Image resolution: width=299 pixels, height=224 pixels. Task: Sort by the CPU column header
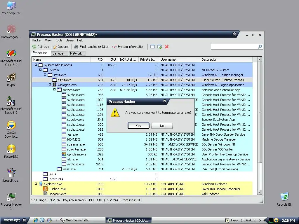[x=111, y=60]
